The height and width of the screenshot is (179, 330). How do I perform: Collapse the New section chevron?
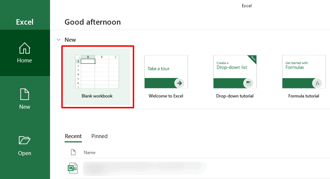[58, 39]
